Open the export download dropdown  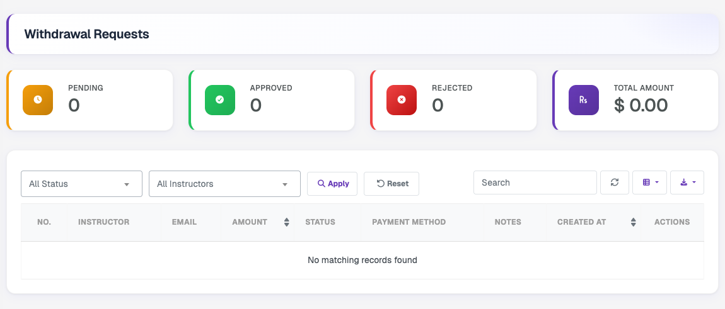687,183
